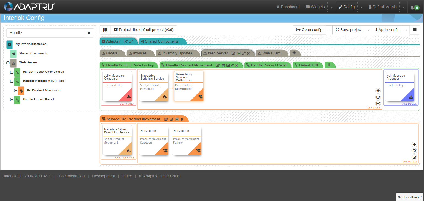The width and height of the screenshot is (424, 201).
Task: Toggle select mode for workflow services
Action: tap(378, 103)
